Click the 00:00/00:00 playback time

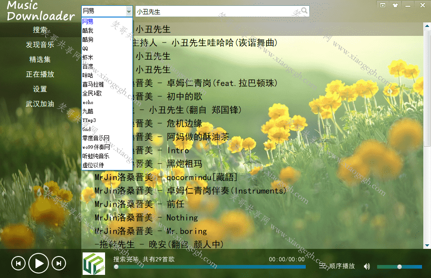pyautogui.click(x=287, y=259)
